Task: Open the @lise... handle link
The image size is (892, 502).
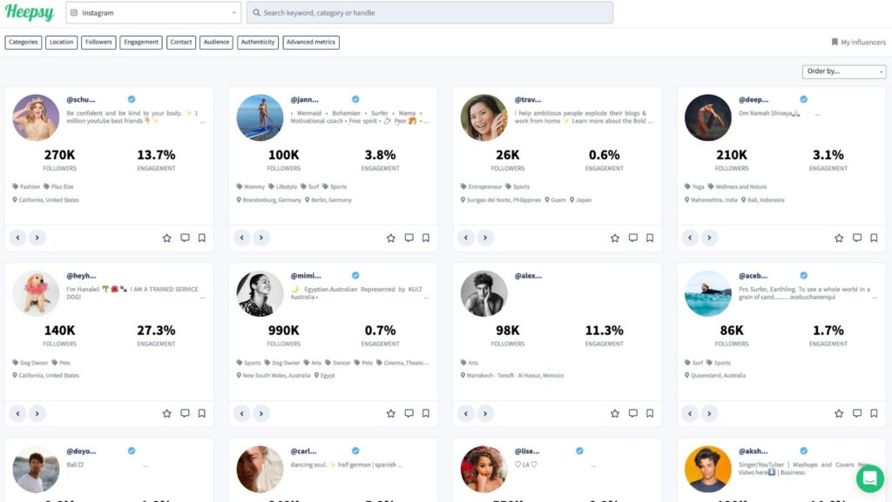Action: (x=527, y=451)
